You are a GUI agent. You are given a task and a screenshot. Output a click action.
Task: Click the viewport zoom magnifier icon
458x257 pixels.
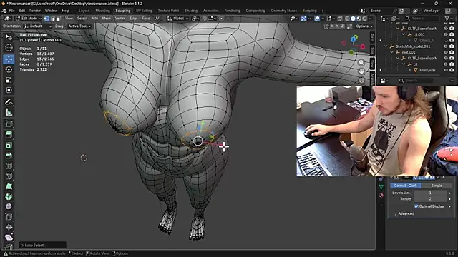click(361, 62)
